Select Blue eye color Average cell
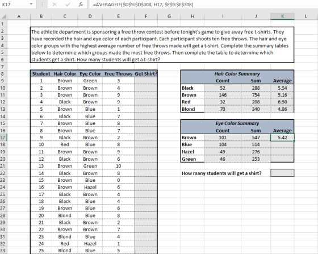This screenshot has height=254, width=318. 282,145
